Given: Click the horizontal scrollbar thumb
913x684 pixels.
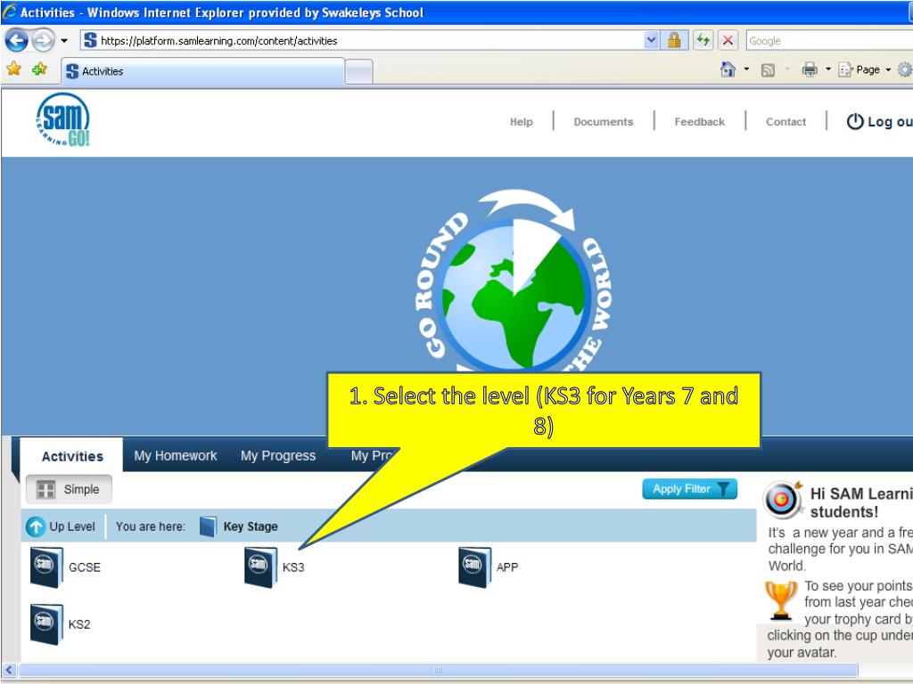Looking at the screenshot, I should tap(438, 670).
